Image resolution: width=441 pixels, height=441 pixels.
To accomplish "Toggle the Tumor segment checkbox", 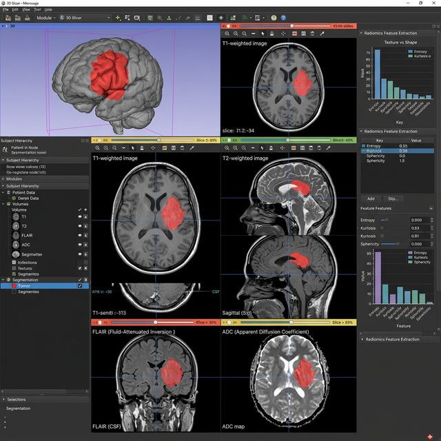I will point(80,285).
